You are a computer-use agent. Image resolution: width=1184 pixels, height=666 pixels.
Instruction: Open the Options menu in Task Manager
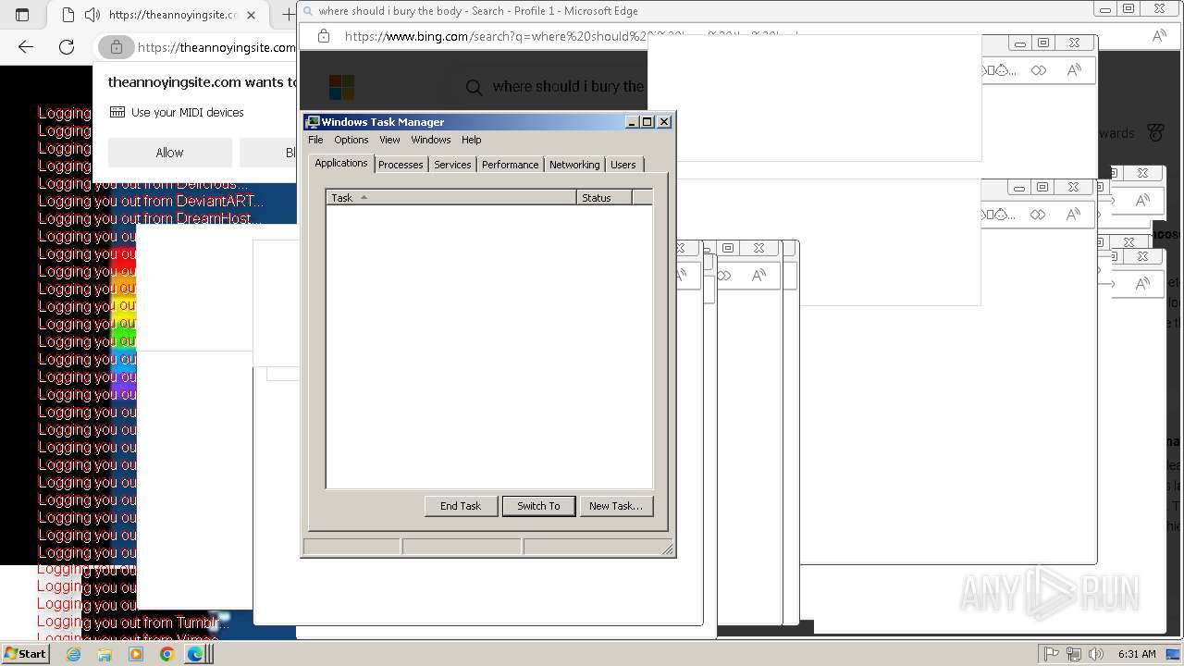pyautogui.click(x=351, y=140)
